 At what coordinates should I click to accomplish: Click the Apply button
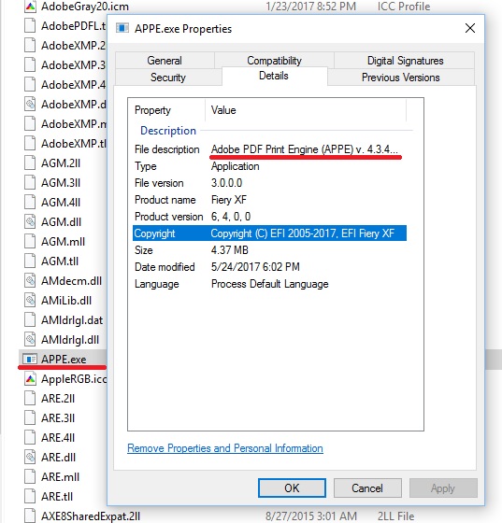coord(443,488)
